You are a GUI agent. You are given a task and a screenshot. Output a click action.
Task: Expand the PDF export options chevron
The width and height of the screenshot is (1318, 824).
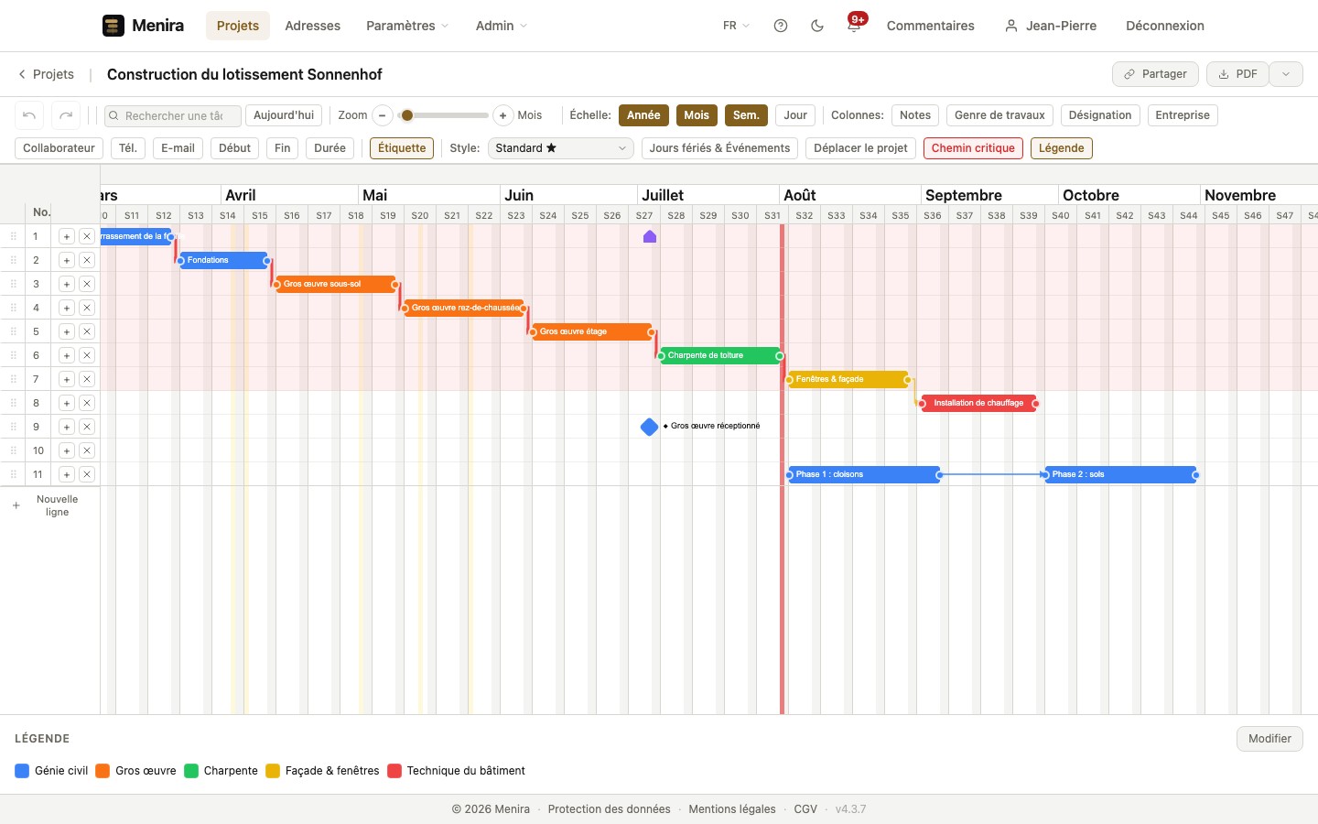point(1286,74)
